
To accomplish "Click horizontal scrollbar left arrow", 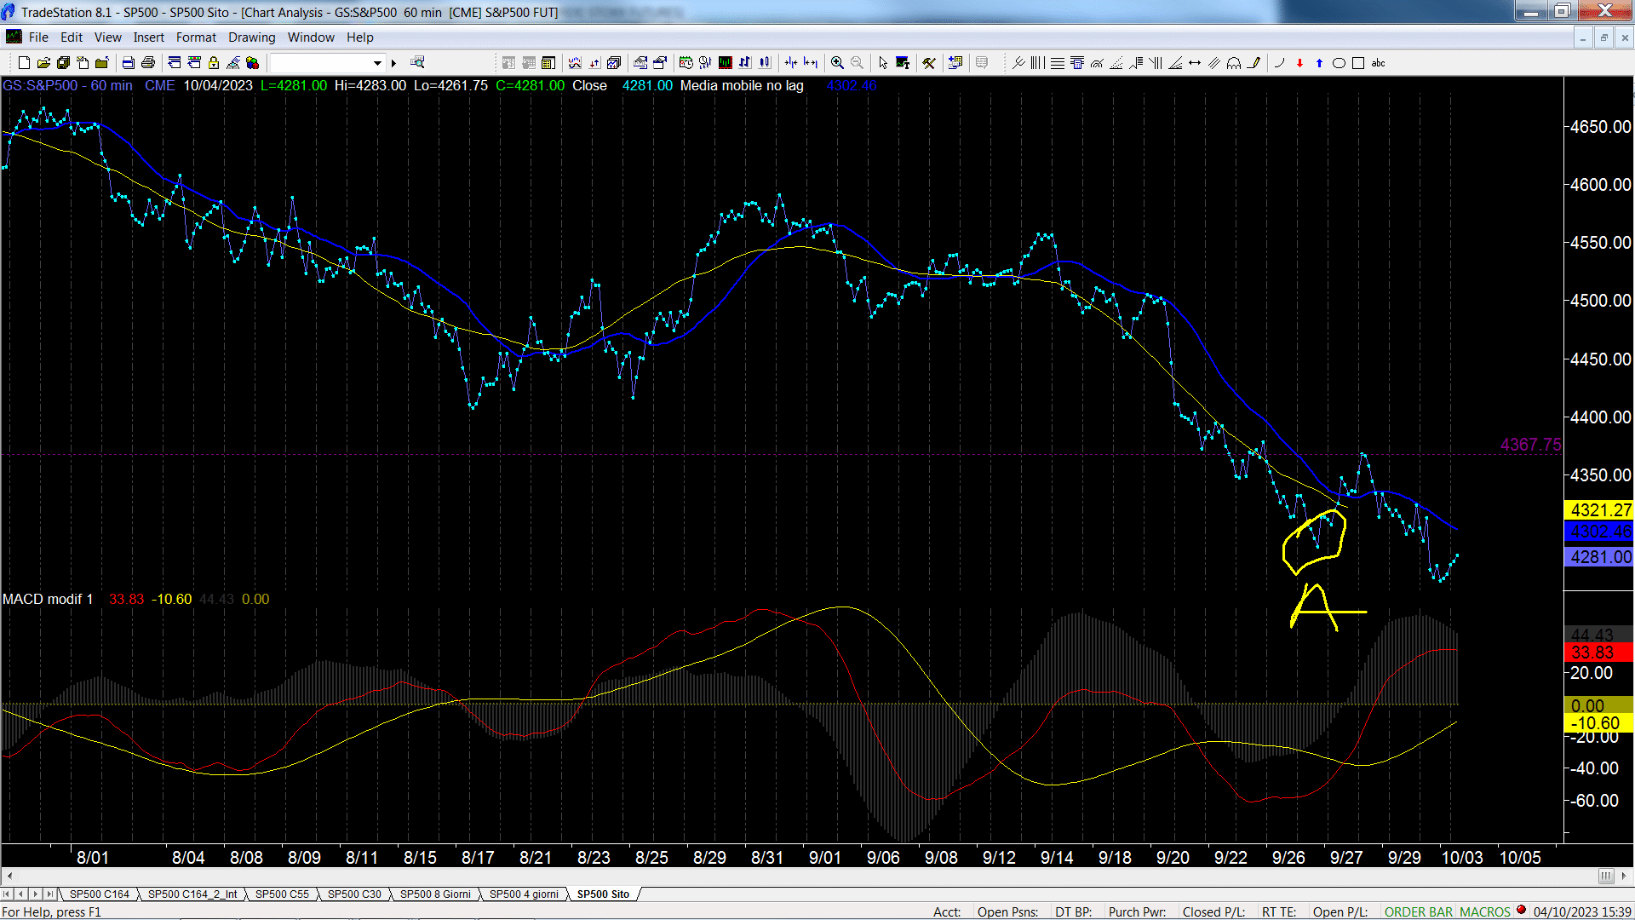I will [9, 876].
